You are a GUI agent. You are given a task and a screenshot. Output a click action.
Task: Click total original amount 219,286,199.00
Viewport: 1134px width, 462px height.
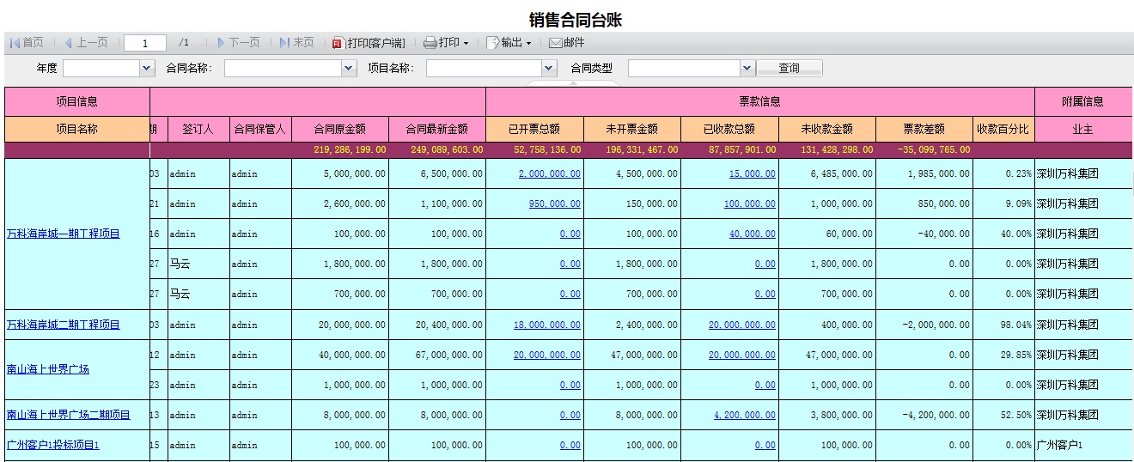350,149
